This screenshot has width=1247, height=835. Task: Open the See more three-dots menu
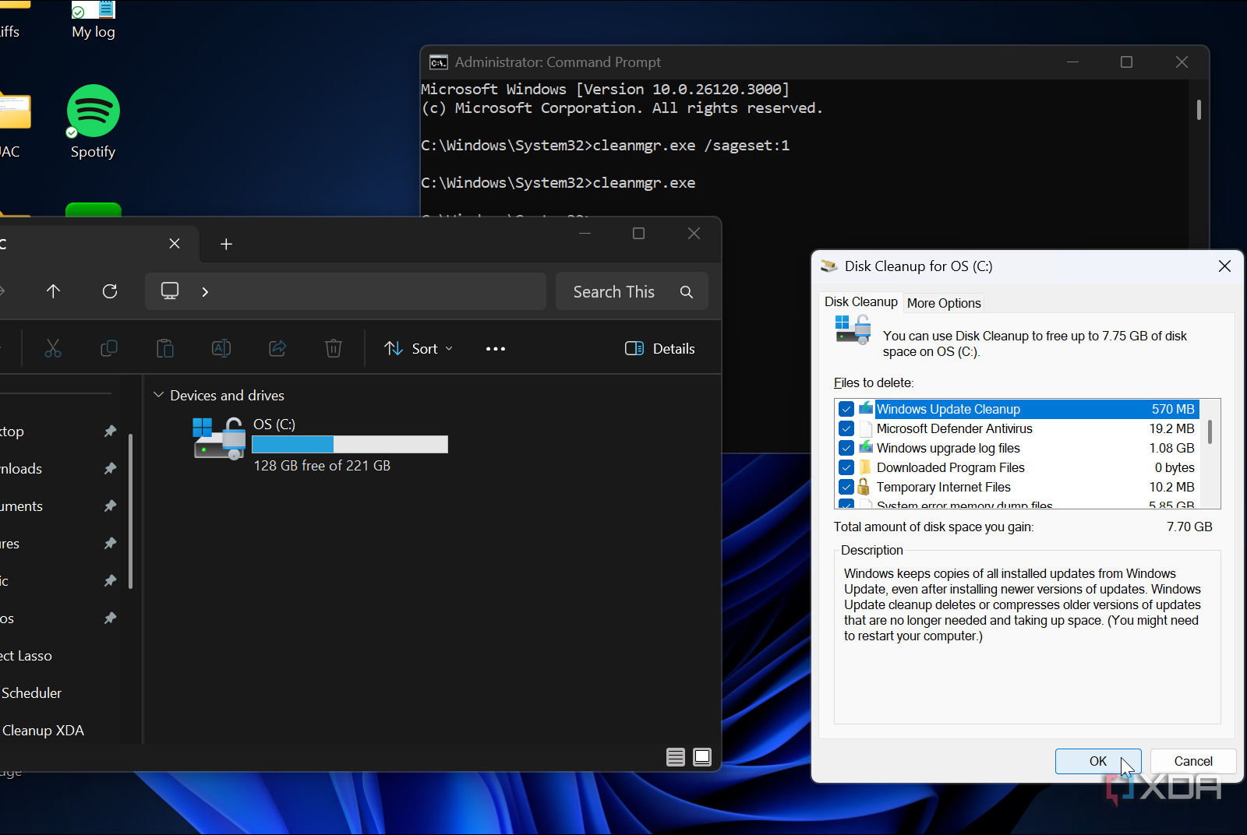point(496,349)
